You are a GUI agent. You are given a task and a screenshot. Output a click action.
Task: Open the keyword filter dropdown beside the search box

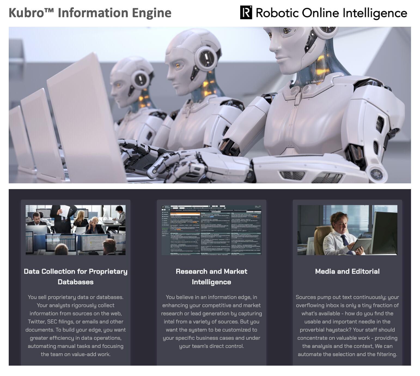(x=185, y=206)
